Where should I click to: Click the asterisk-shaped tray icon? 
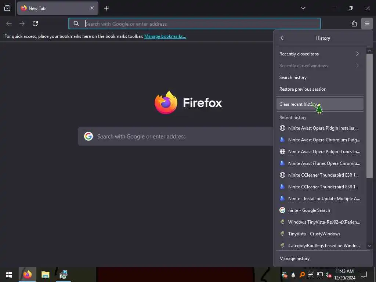click(311, 275)
